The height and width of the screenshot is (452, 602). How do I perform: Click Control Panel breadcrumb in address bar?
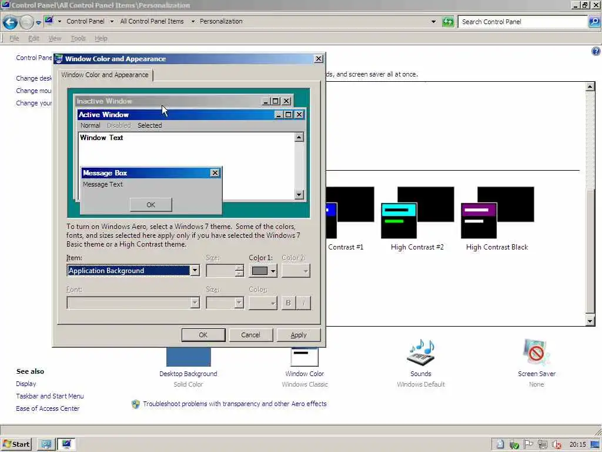coord(85,21)
